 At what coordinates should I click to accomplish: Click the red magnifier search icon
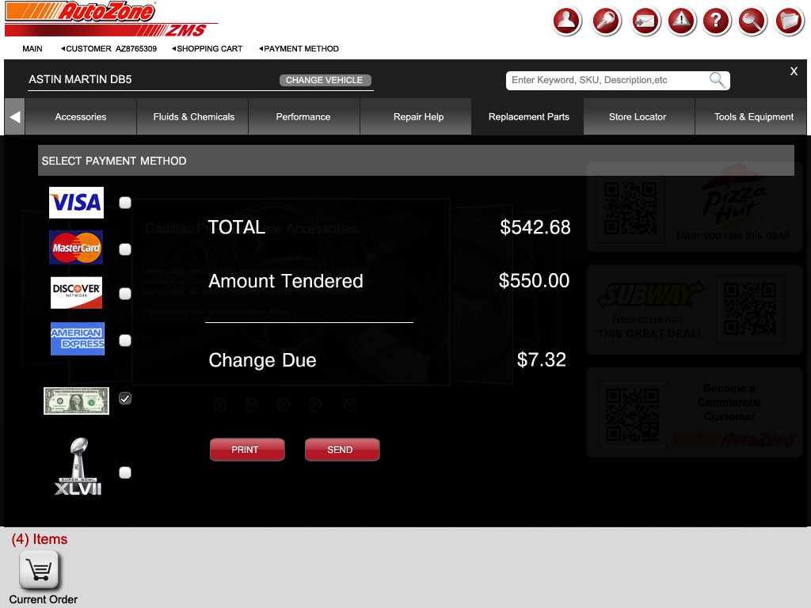pyautogui.click(x=752, y=21)
